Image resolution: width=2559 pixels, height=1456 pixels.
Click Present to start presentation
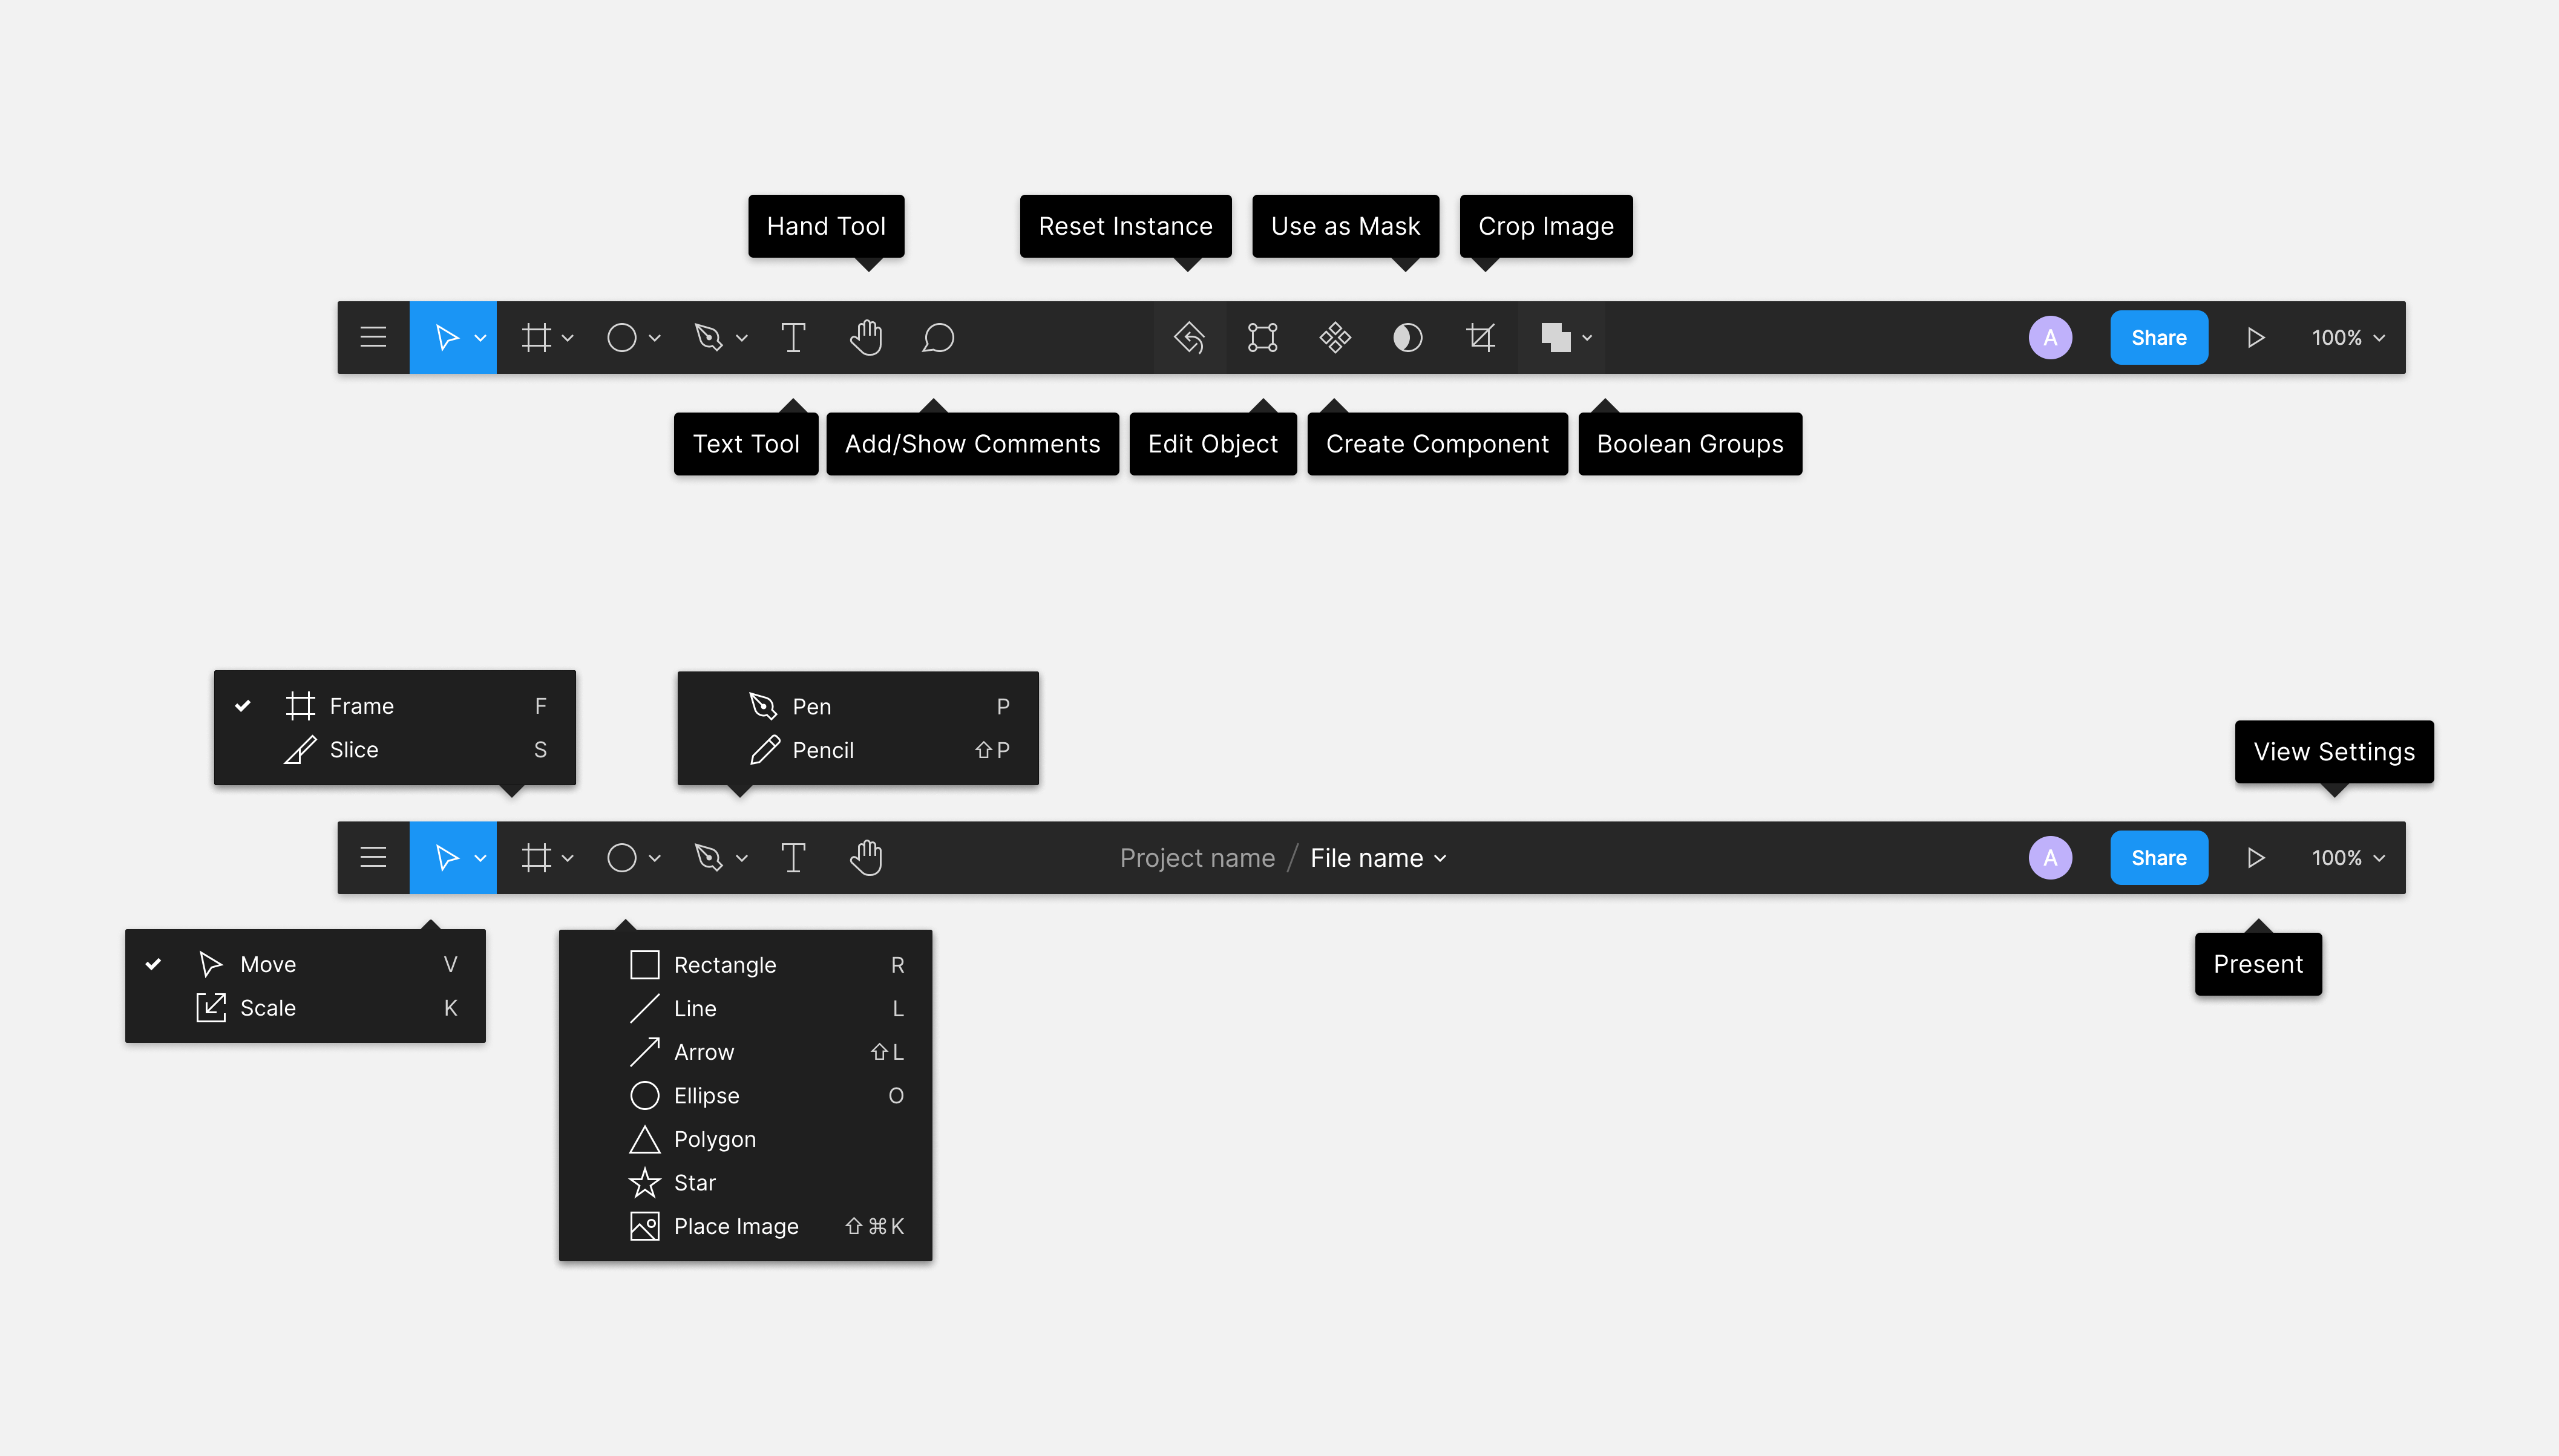point(2256,857)
